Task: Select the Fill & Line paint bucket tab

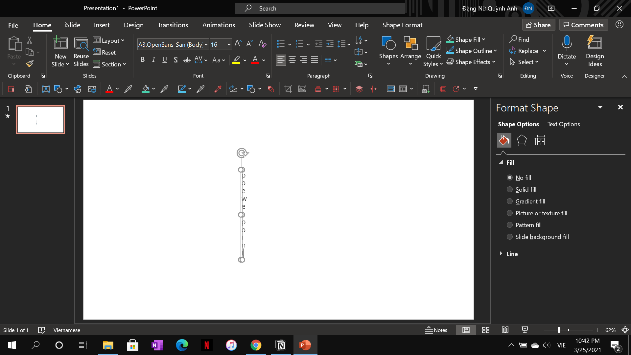Action: (x=504, y=140)
